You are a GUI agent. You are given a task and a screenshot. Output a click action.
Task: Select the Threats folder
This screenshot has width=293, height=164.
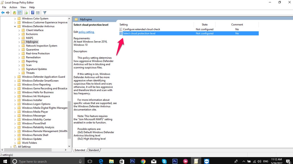[30, 73]
